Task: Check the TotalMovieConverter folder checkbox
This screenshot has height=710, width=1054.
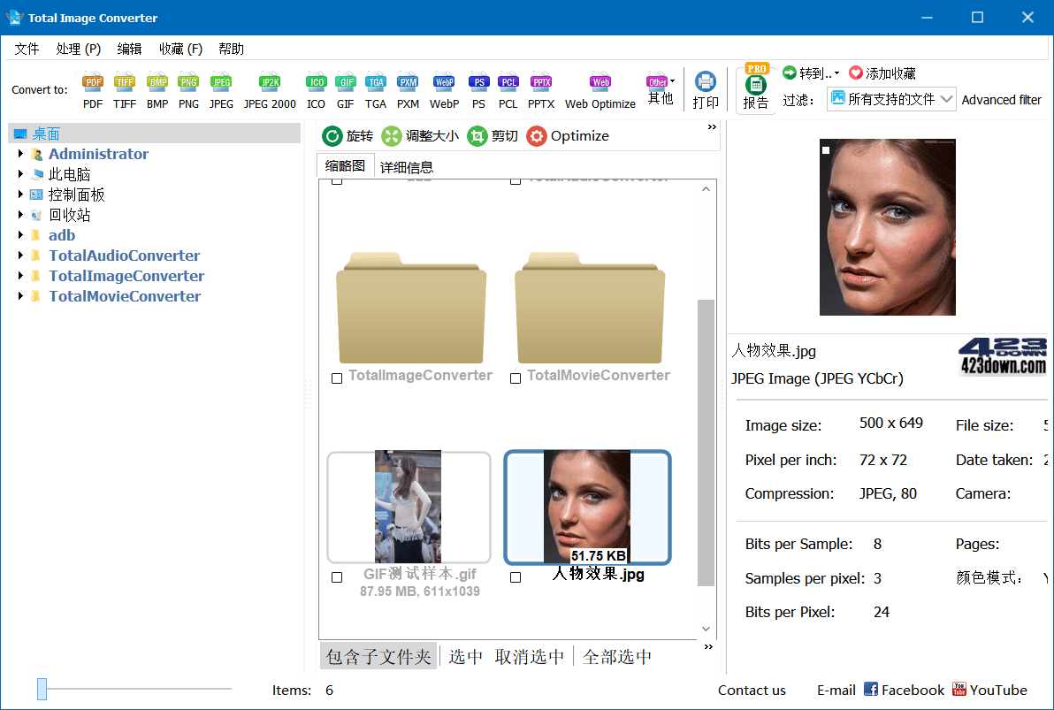Action: click(x=516, y=378)
